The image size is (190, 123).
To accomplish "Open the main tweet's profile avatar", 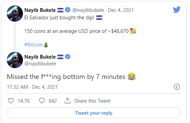I will click(x=15, y=60).
